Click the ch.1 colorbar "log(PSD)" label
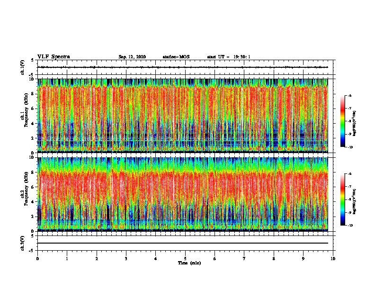Viewport: 375px width, 290px height. 355,124
